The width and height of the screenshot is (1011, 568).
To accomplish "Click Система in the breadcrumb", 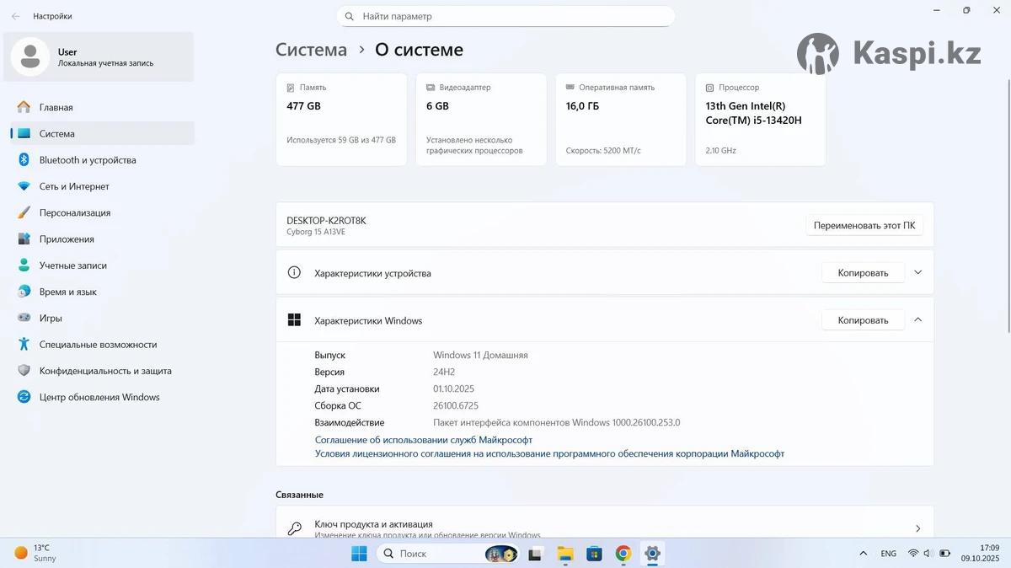I will (311, 50).
